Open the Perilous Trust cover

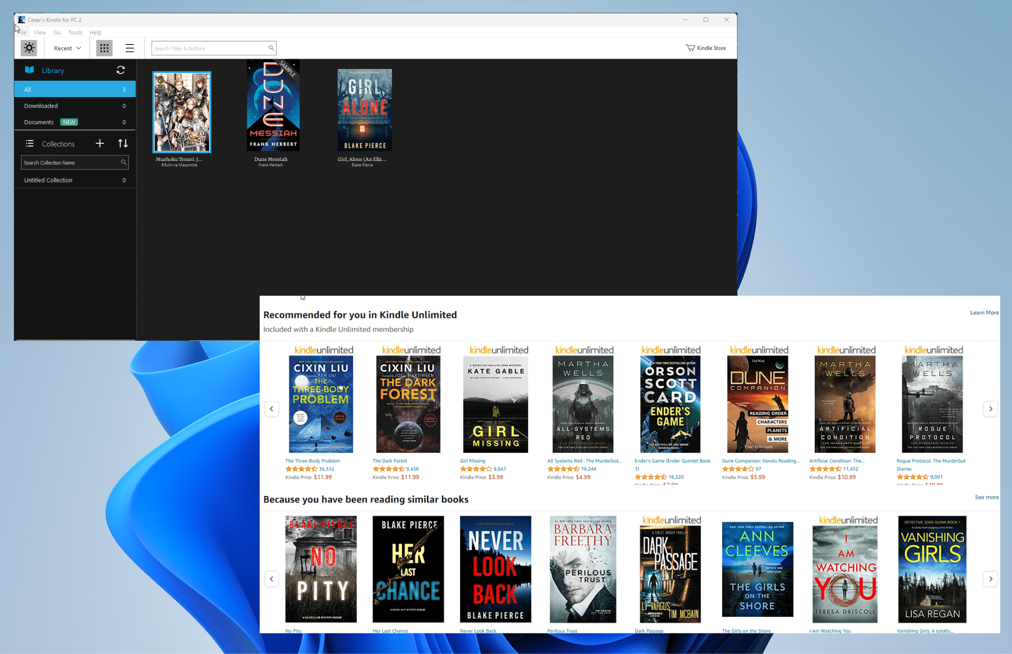(x=583, y=569)
